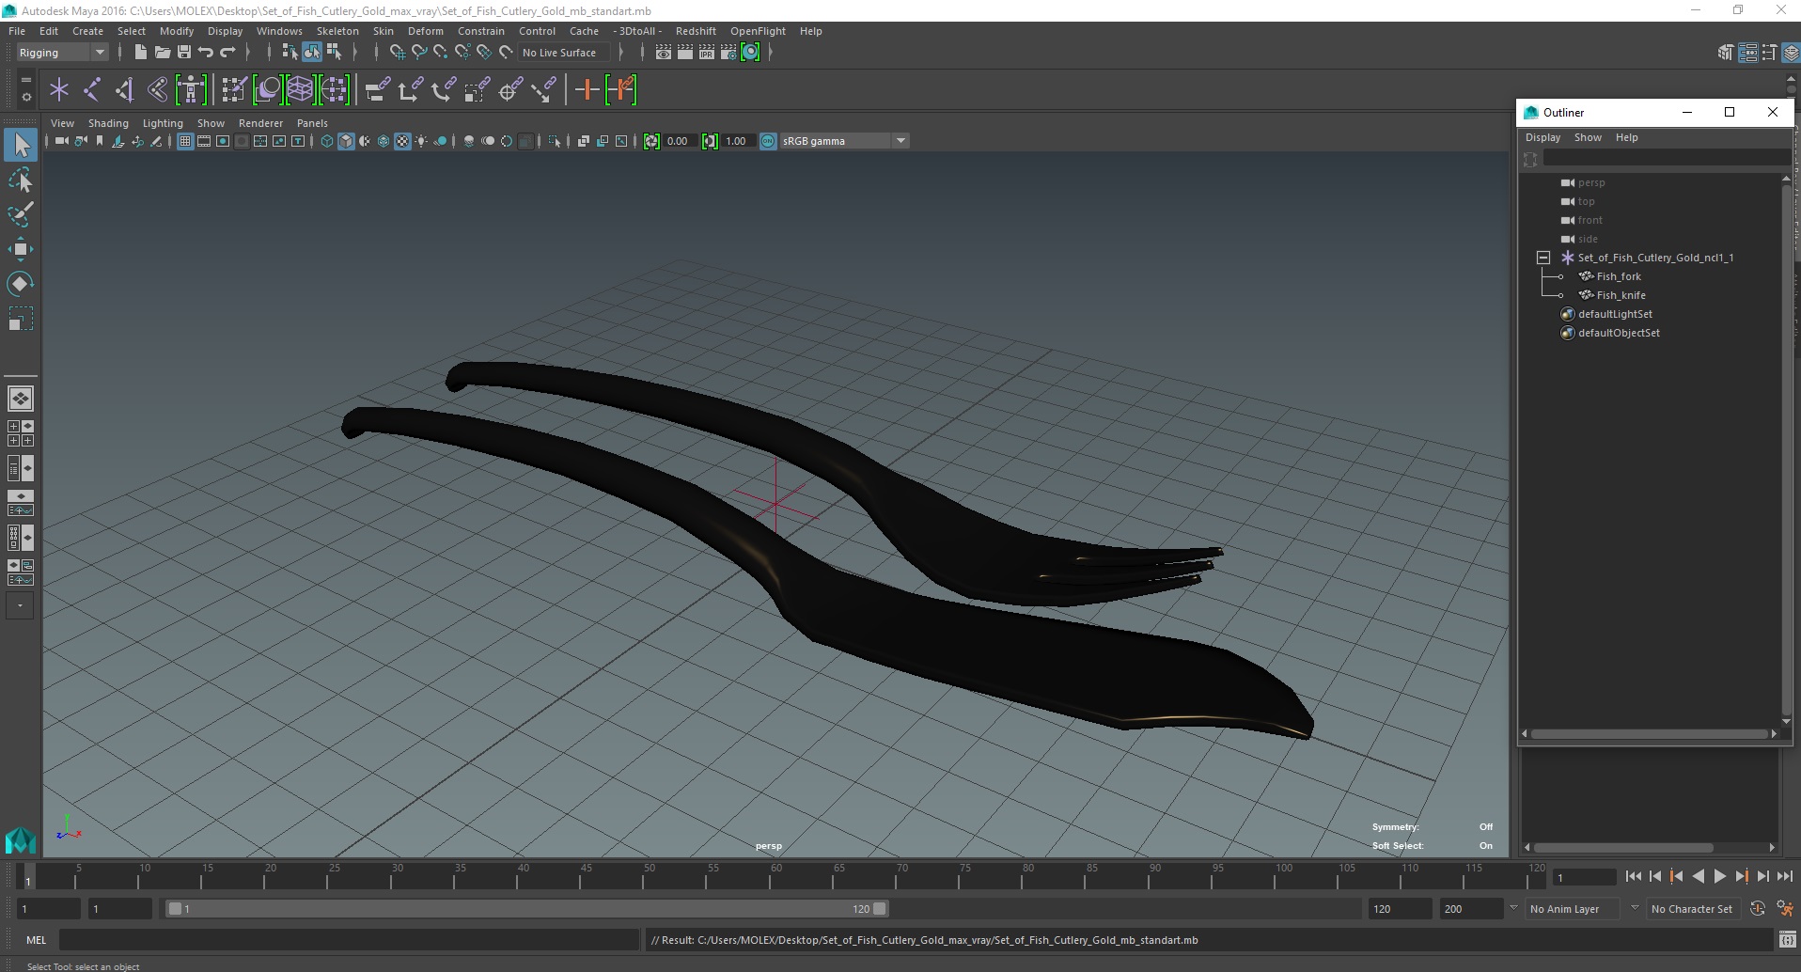Screen dimensions: 1801x972
Task: Open Render Settings
Action: [x=728, y=53]
